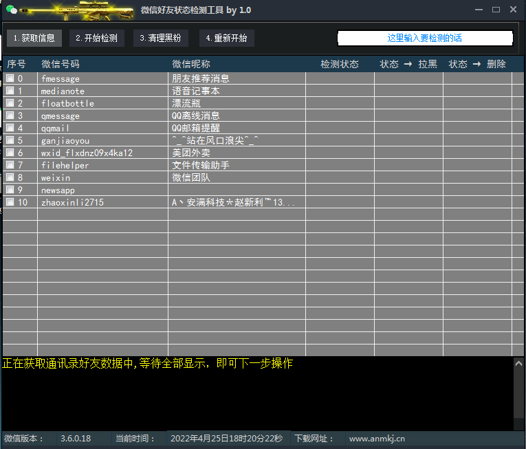This screenshot has width=526, height=449.
Task: Select the zhaoxinli2715 WeChat ID cell
Action: pos(102,202)
